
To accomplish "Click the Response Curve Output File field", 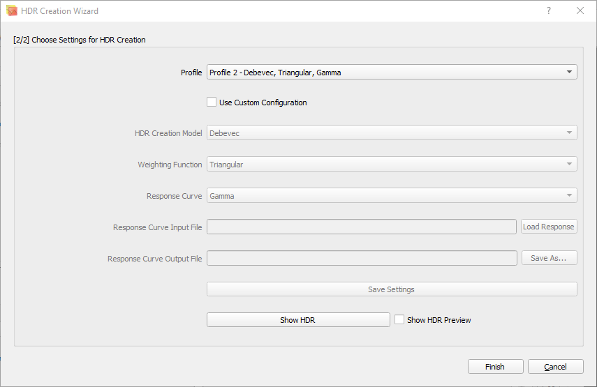I will click(361, 258).
